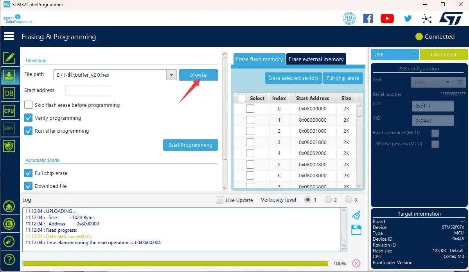Expand the file path dropdown
This screenshot has width=469, height=272.
point(171,75)
